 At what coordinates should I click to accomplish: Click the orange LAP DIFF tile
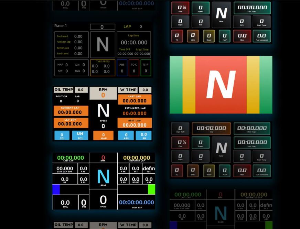click(x=71, y=123)
